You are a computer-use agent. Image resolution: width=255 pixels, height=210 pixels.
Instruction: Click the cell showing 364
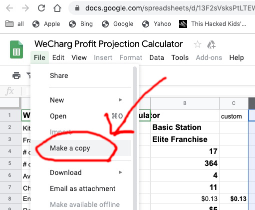[185, 163]
